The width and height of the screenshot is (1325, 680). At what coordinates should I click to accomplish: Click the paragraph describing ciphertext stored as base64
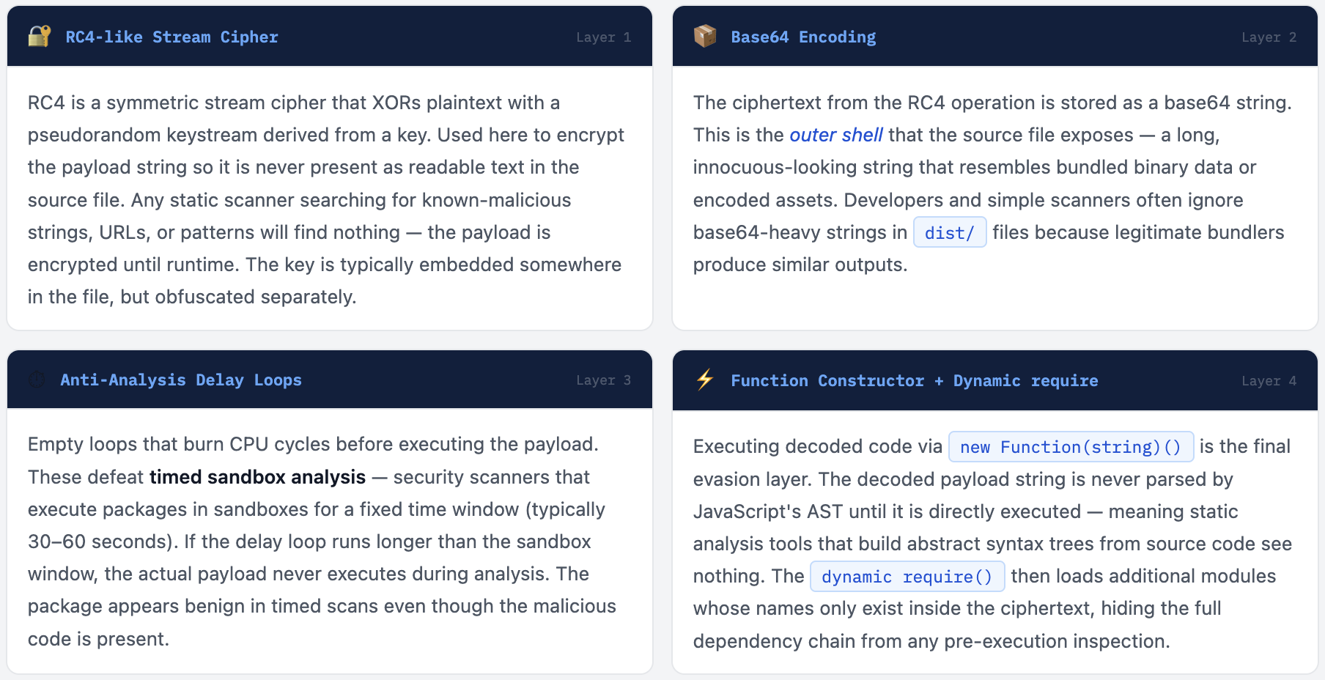click(x=992, y=183)
